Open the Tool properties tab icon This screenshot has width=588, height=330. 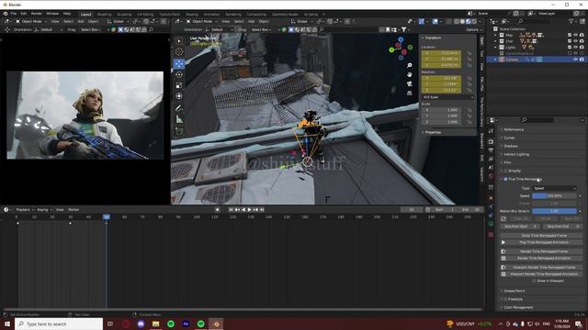(x=491, y=131)
